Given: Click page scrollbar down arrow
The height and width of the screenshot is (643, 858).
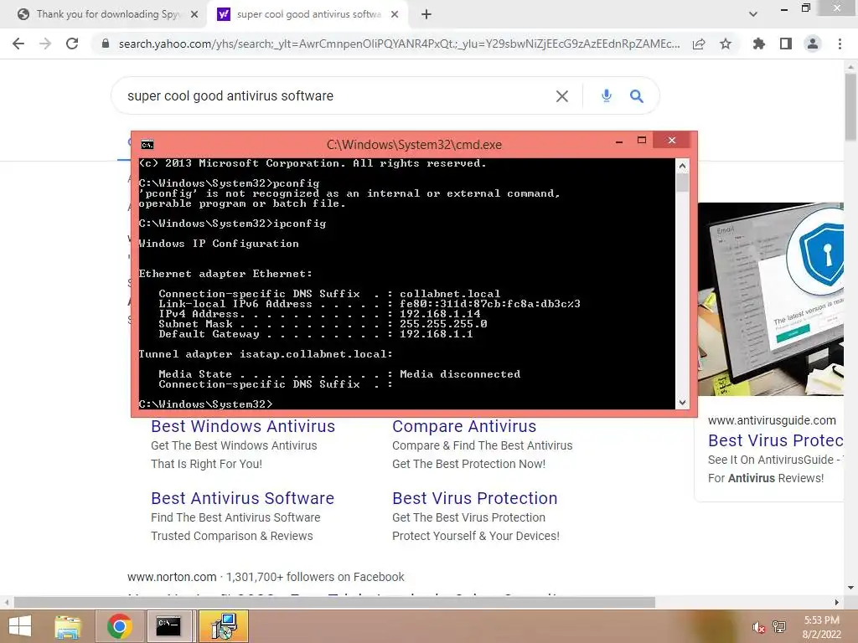Looking at the screenshot, I should (850, 589).
